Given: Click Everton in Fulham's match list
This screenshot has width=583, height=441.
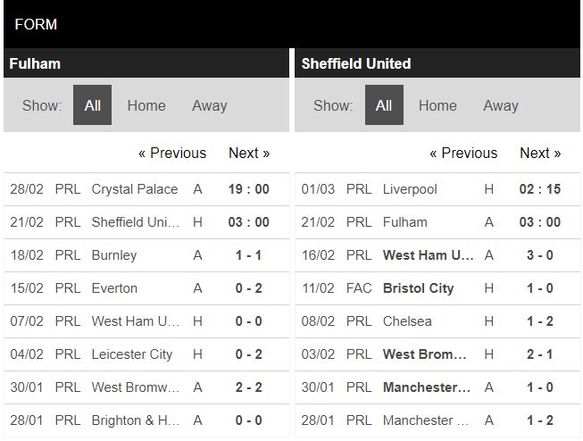Looking at the screenshot, I should coord(114,288).
